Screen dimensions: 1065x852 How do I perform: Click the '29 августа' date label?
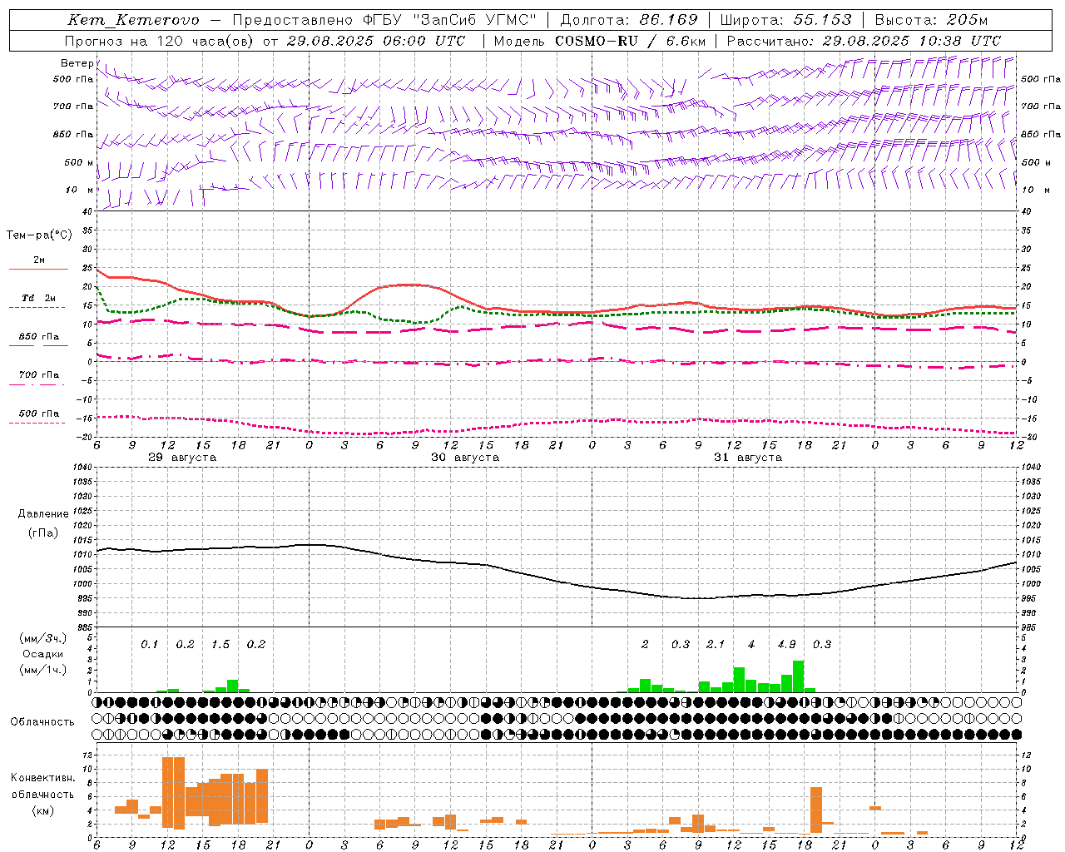[x=182, y=458]
